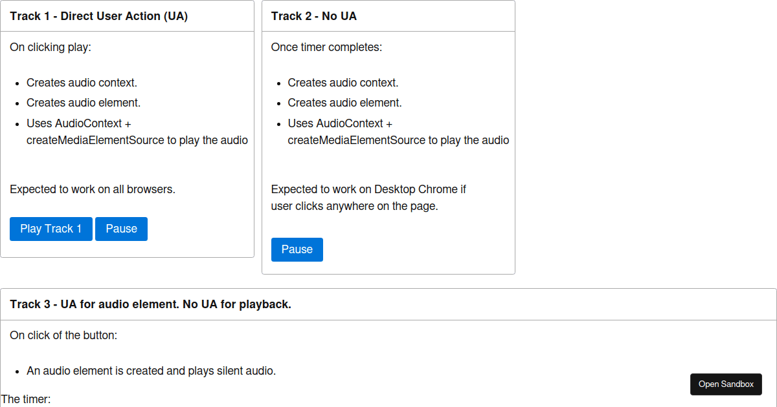Click the "Once timer completes:" text
Viewport: 777px width, 407px height.
coord(326,47)
